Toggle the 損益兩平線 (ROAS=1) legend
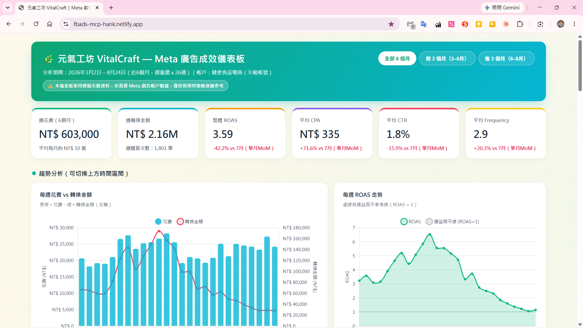This screenshot has width=583, height=328. pyautogui.click(x=452, y=222)
